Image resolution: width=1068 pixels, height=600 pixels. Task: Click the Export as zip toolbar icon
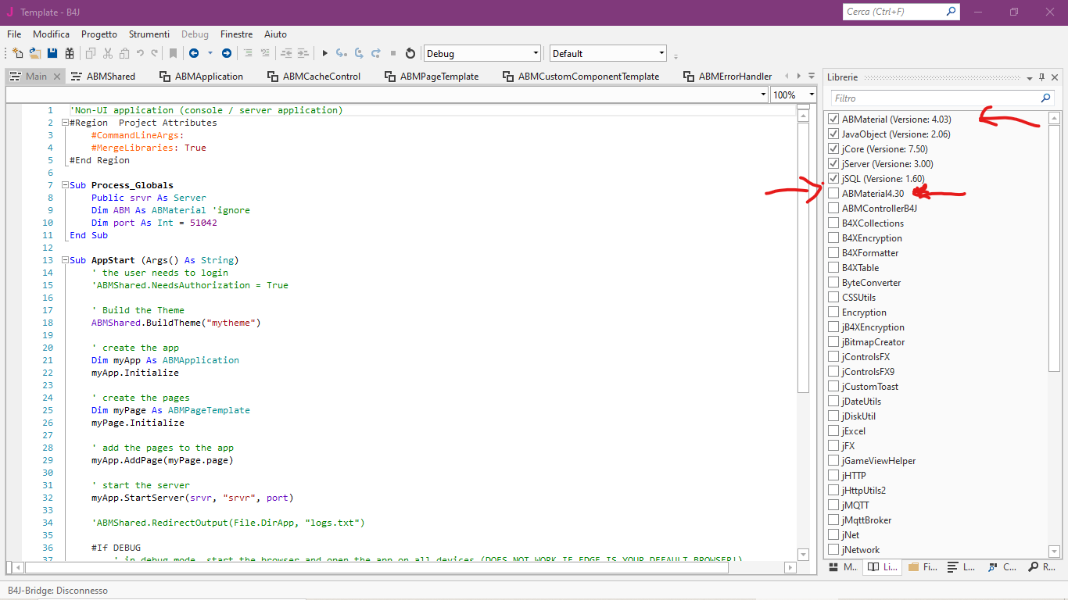click(x=70, y=53)
